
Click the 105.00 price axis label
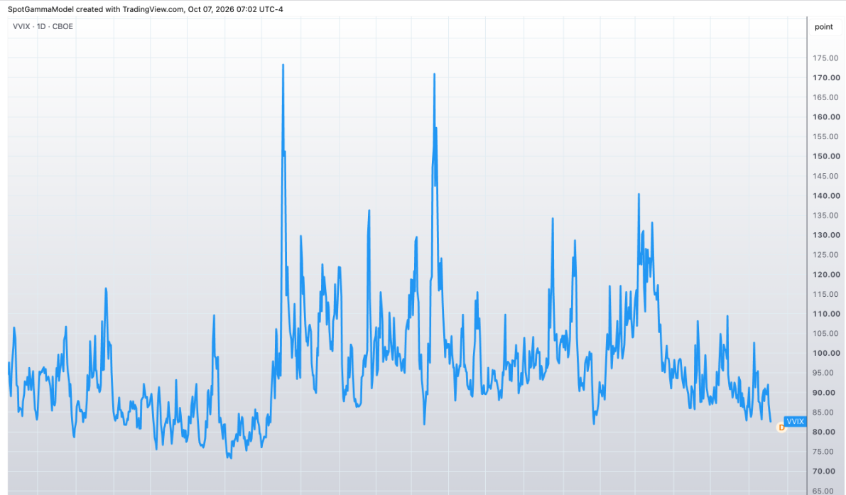[825, 334]
